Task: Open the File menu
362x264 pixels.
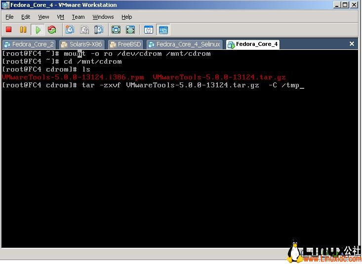Action: coord(9,17)
